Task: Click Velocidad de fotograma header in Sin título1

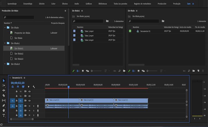Action: 115,27
